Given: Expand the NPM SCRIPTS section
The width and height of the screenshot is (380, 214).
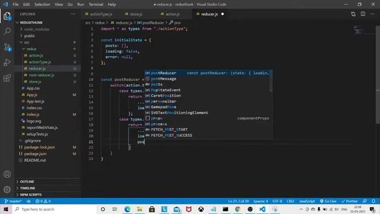Looking at the screenshot, I should tap(31, 194).
